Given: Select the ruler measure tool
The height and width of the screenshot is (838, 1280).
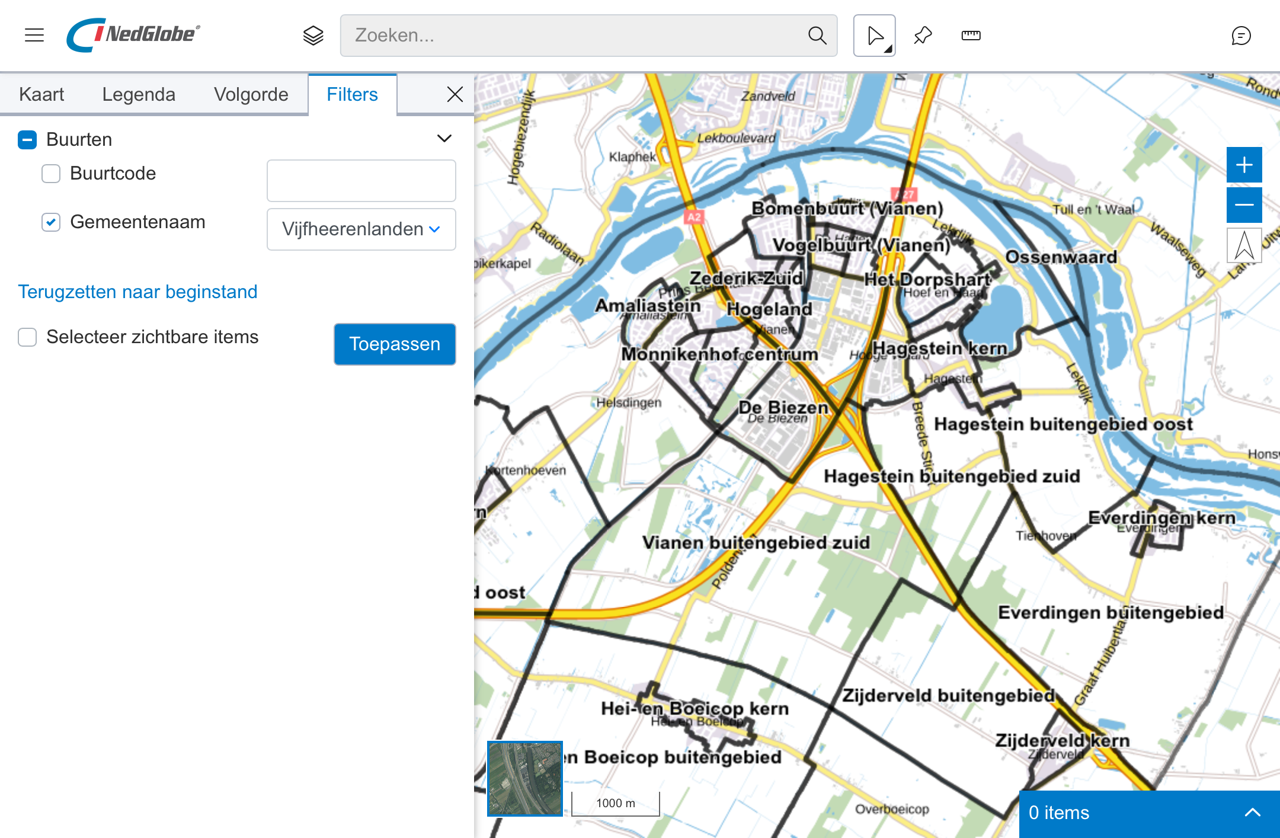Looking at the screenshot, I should point(971,36).
